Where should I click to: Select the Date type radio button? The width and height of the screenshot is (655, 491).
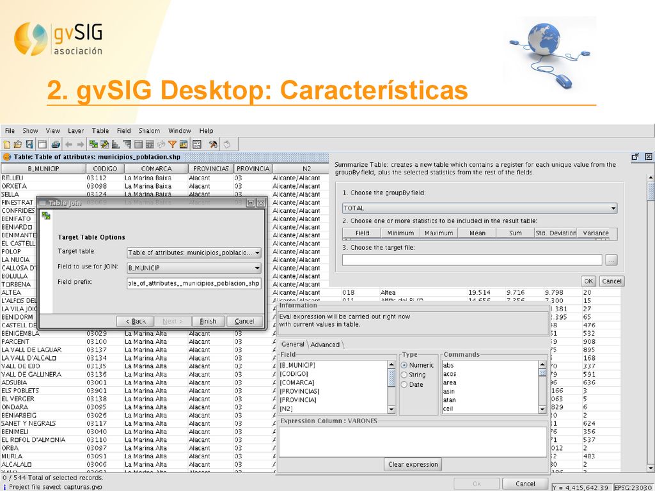404,384
